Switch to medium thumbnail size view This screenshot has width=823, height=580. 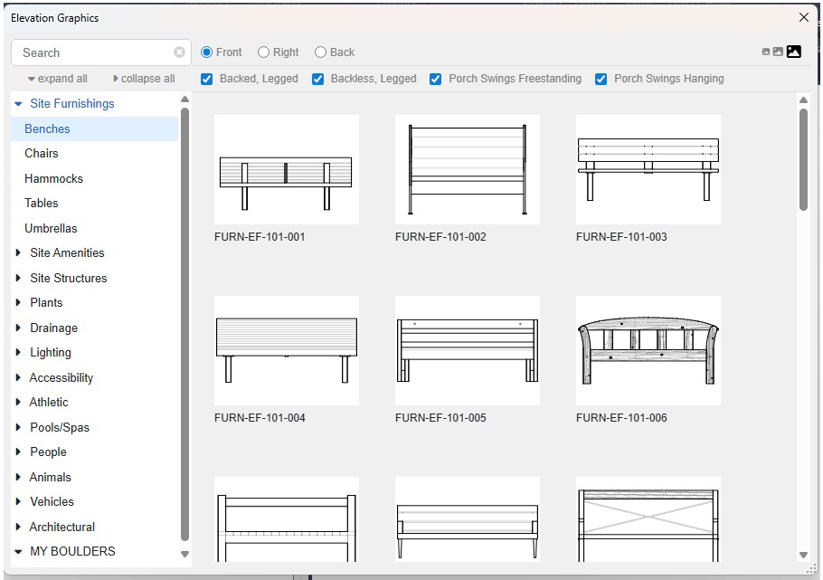[778, 52]
